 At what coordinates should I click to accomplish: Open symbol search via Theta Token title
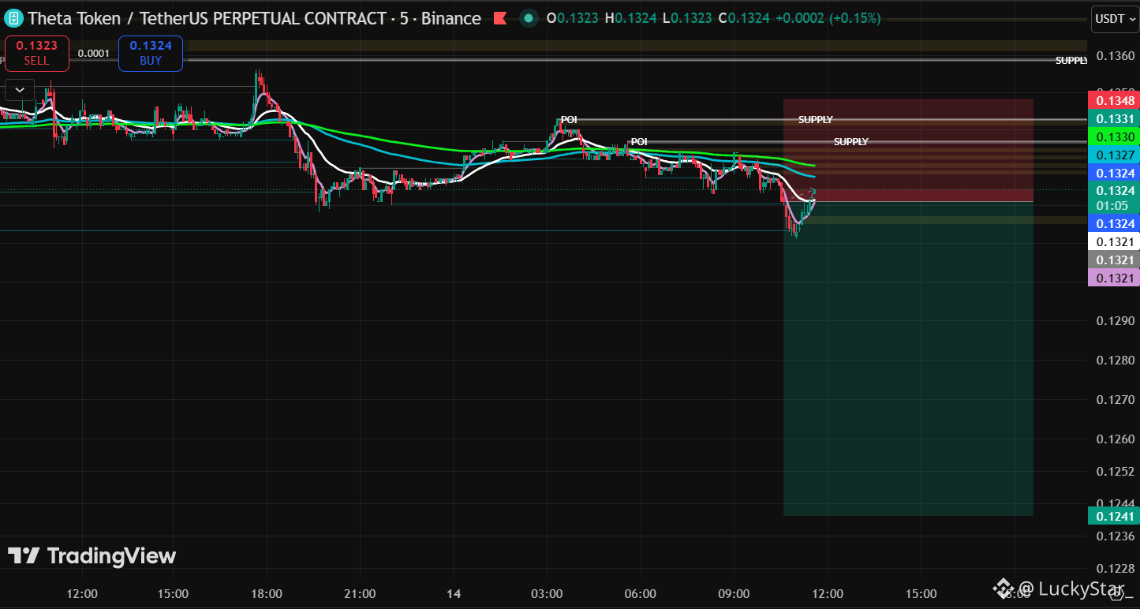coord(254,18)
